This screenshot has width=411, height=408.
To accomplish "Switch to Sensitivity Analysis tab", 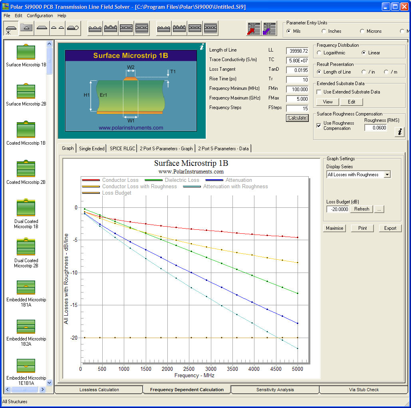I will 275,390.
